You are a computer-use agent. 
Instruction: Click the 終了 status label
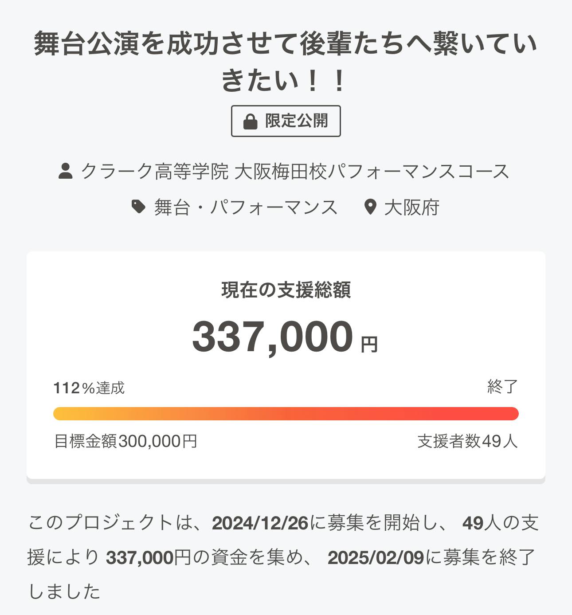click(502, 387)
